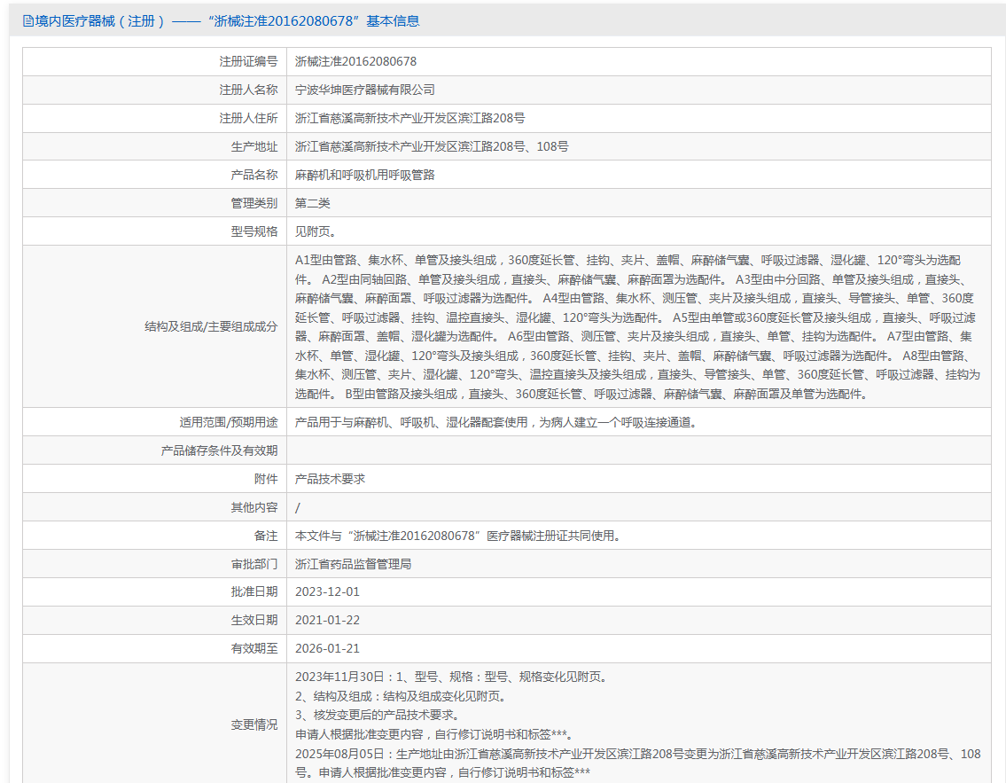Select the address ending in 滨江路208号

point(410,118)
